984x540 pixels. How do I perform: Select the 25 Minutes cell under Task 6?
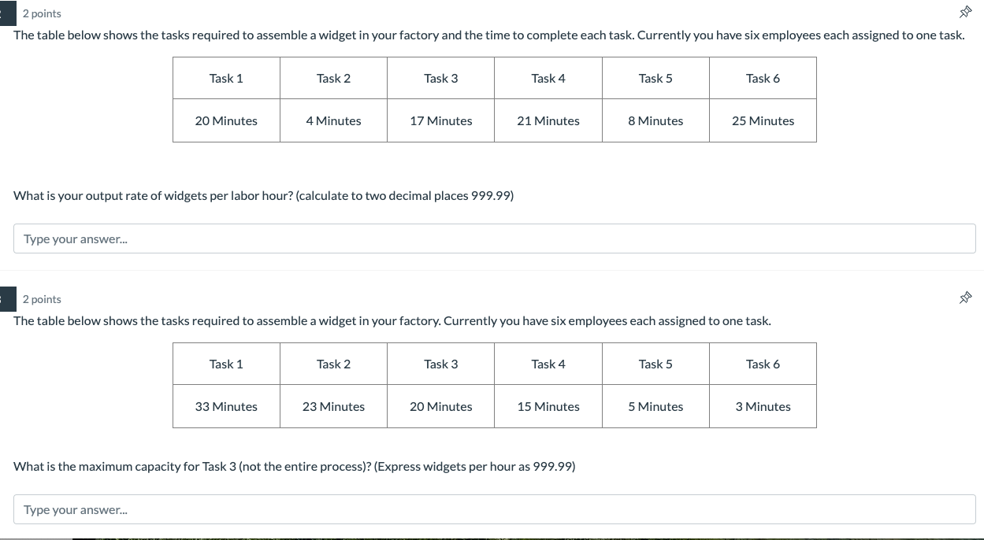click(763, 120)
